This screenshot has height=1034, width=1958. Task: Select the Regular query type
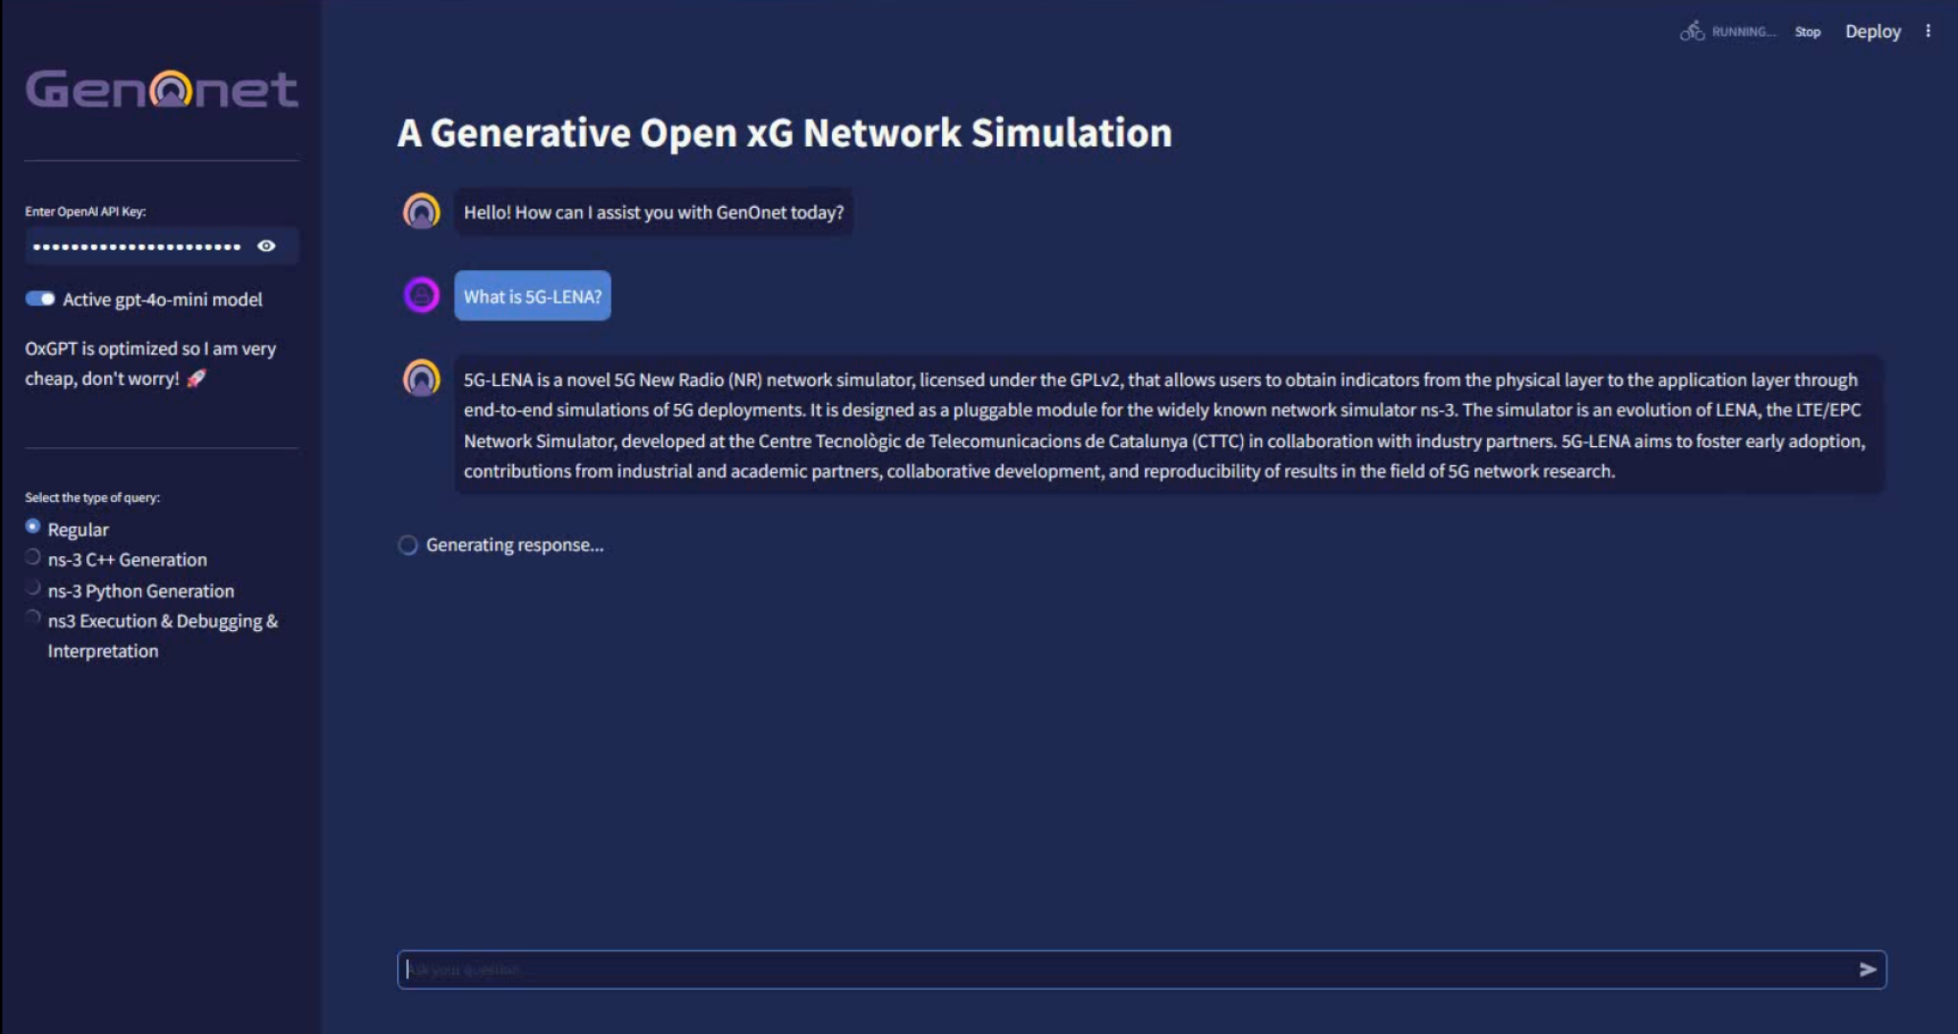pos(34,527)
